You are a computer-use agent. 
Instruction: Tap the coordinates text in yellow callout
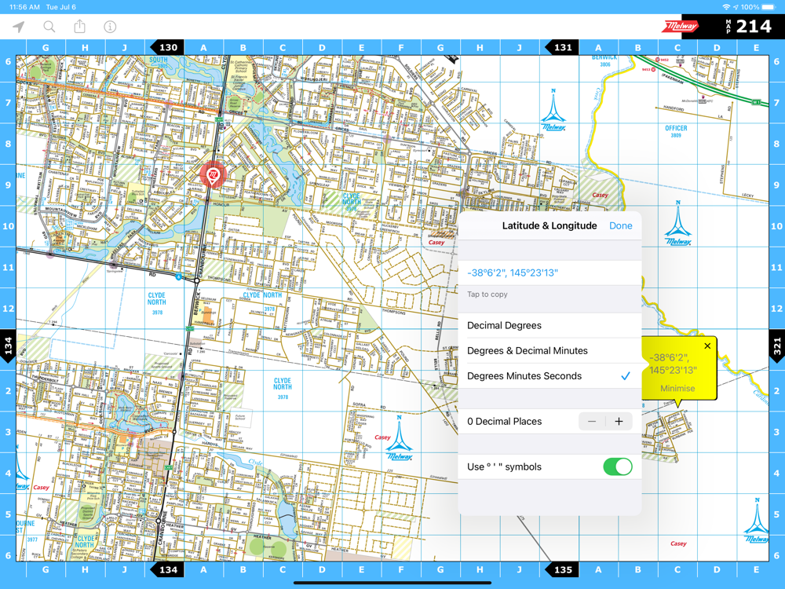point(673,364)
